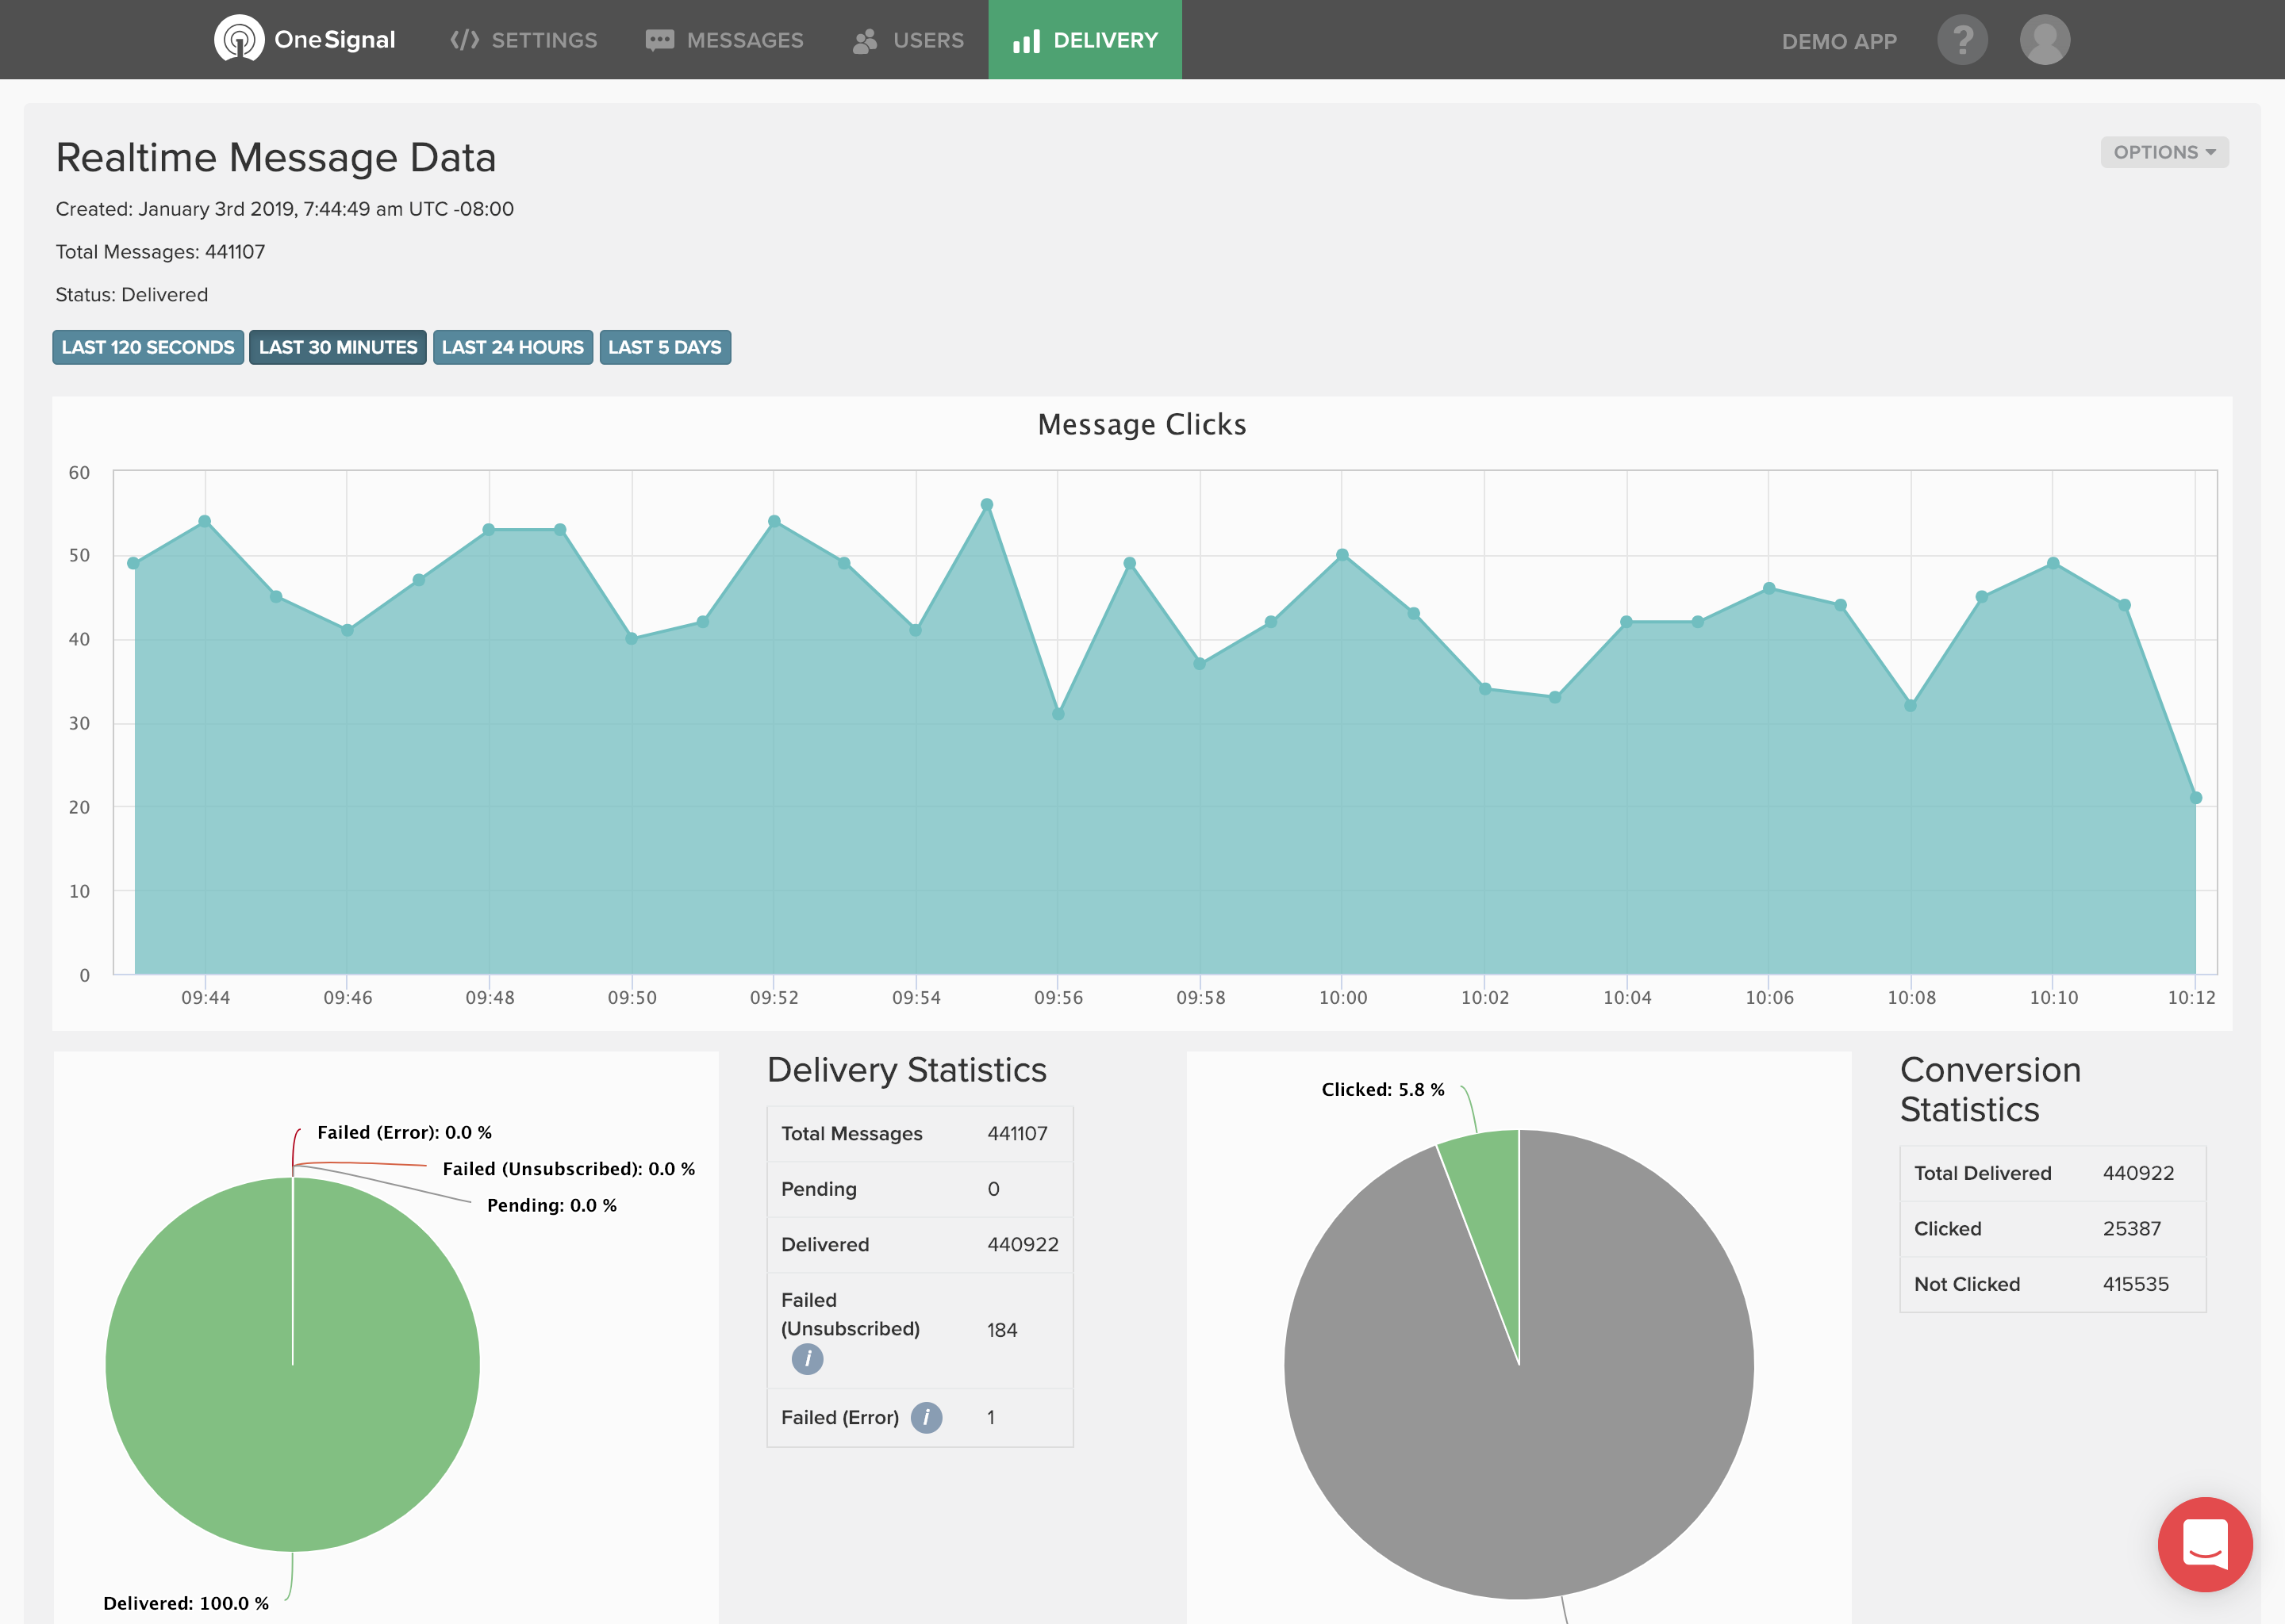Click the 10:06 x-axis label
Viewport: 2285px width, 1624px height.
coord(1768,997)
